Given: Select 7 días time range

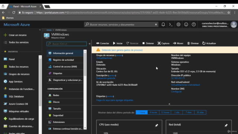Looking at the screenshot, I should point(189,112).
